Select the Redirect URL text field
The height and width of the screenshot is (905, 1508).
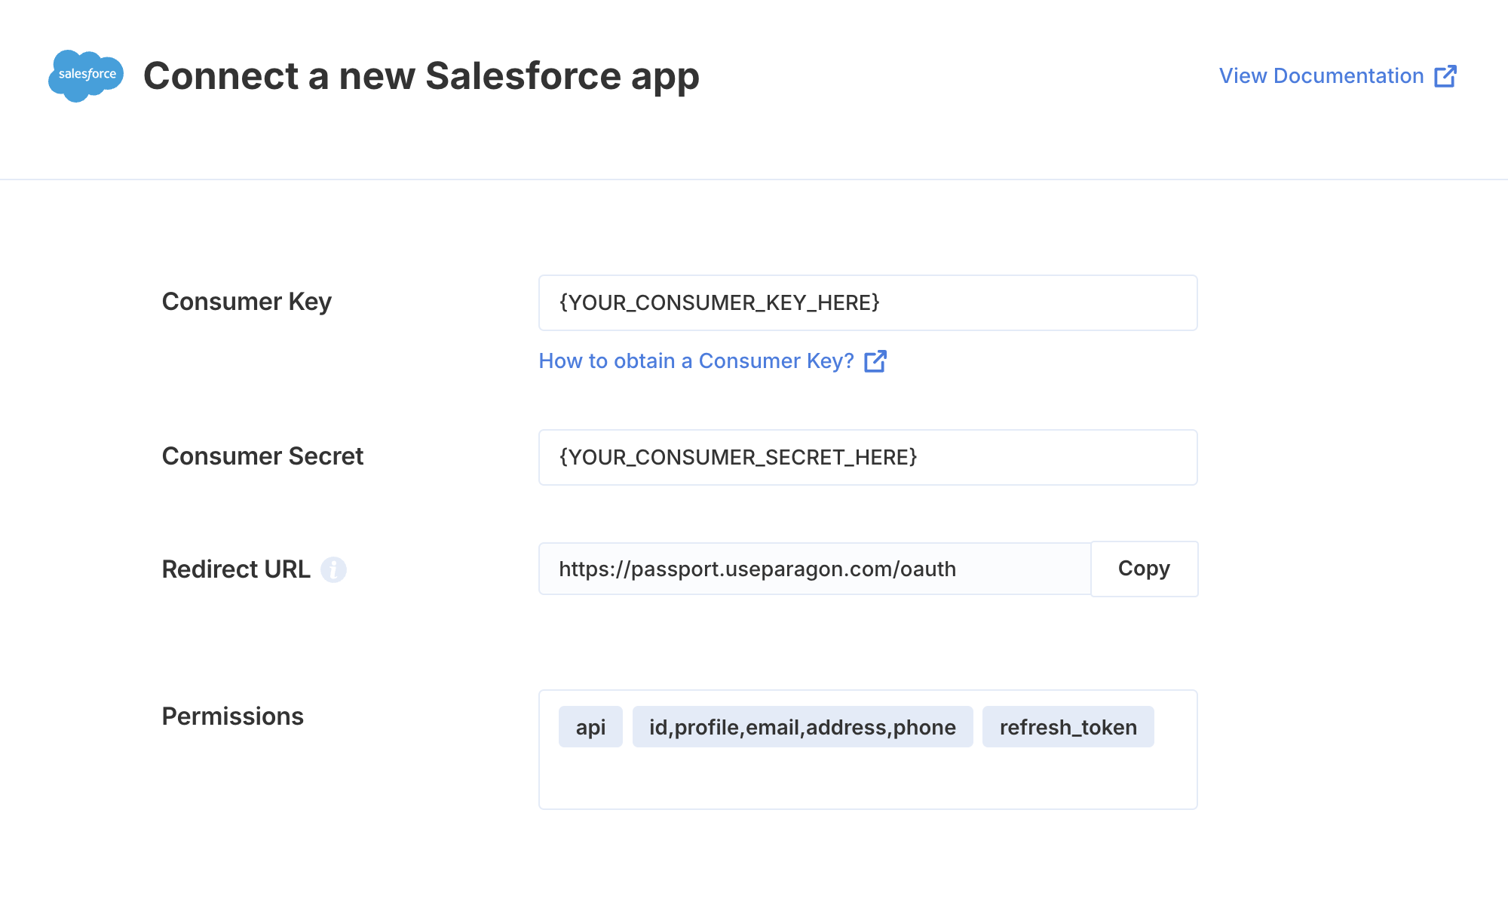(x=814, y=569)
